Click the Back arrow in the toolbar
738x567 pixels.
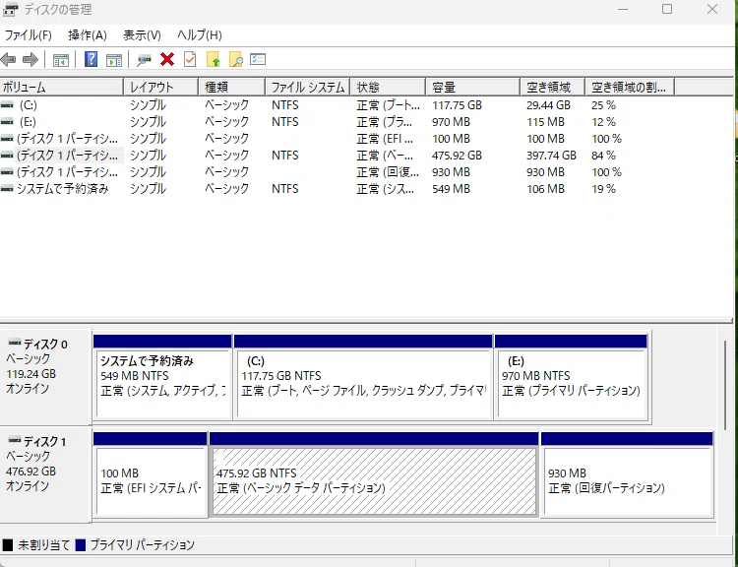8,59
